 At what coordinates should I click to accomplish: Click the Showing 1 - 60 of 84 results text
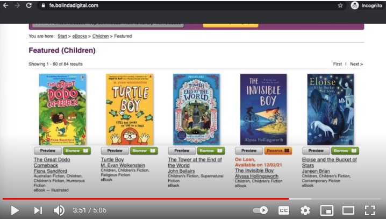pyautogui.click(x=55, y=64)
